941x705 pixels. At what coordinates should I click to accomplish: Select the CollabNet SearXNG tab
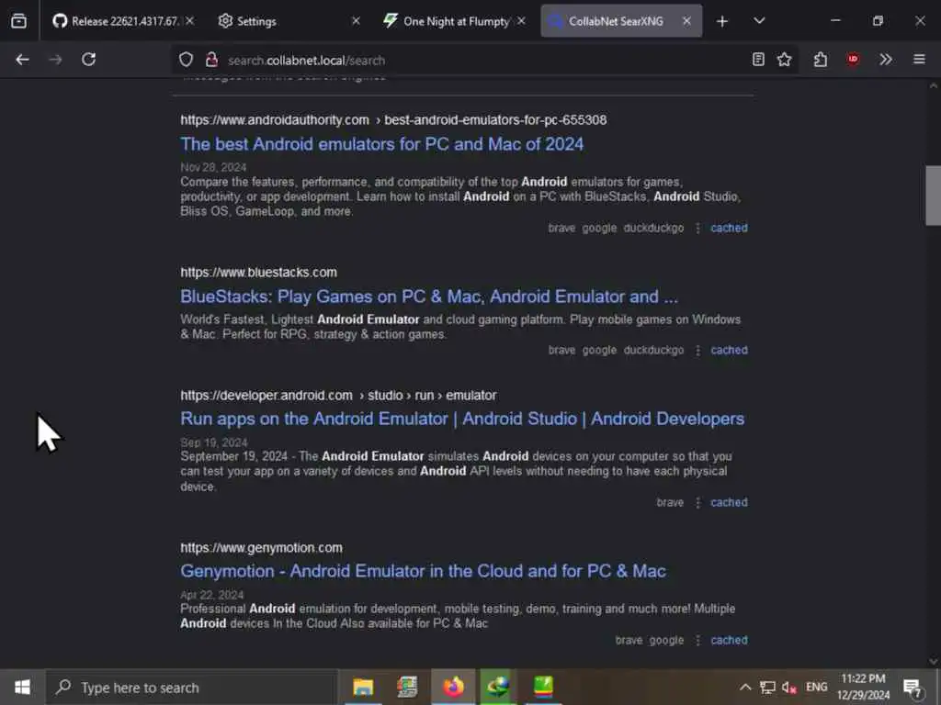coord(620,21)
